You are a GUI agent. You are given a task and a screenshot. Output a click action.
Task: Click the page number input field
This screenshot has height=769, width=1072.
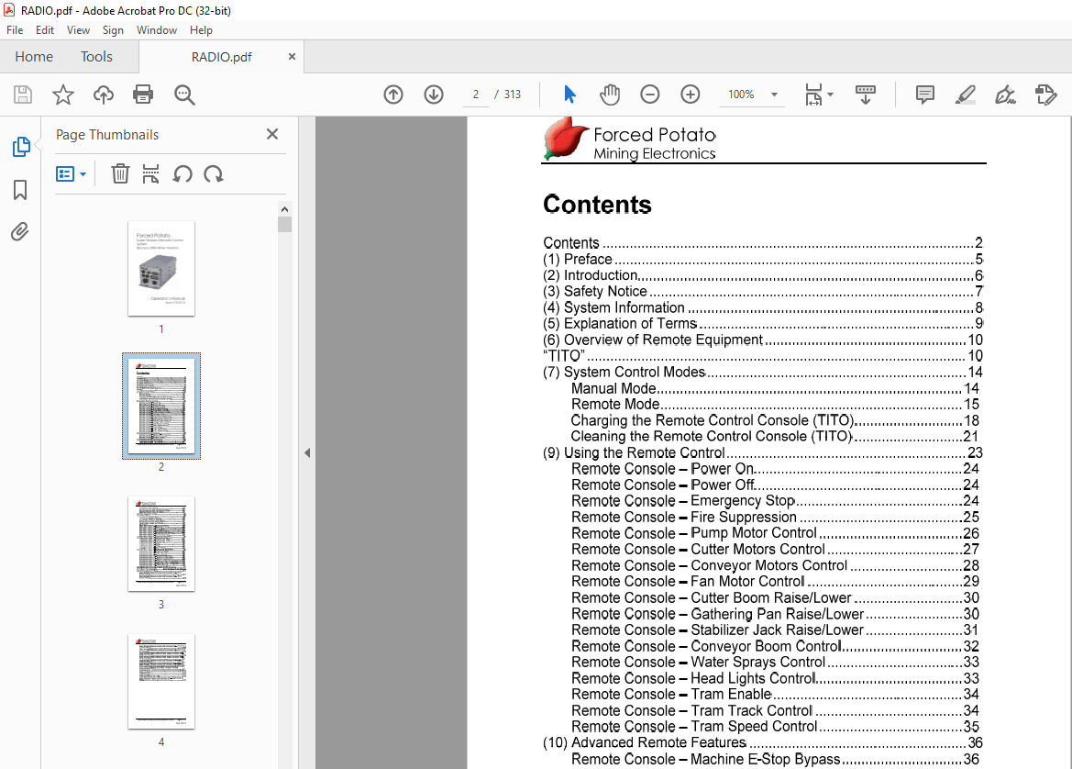tap(476, 95)
